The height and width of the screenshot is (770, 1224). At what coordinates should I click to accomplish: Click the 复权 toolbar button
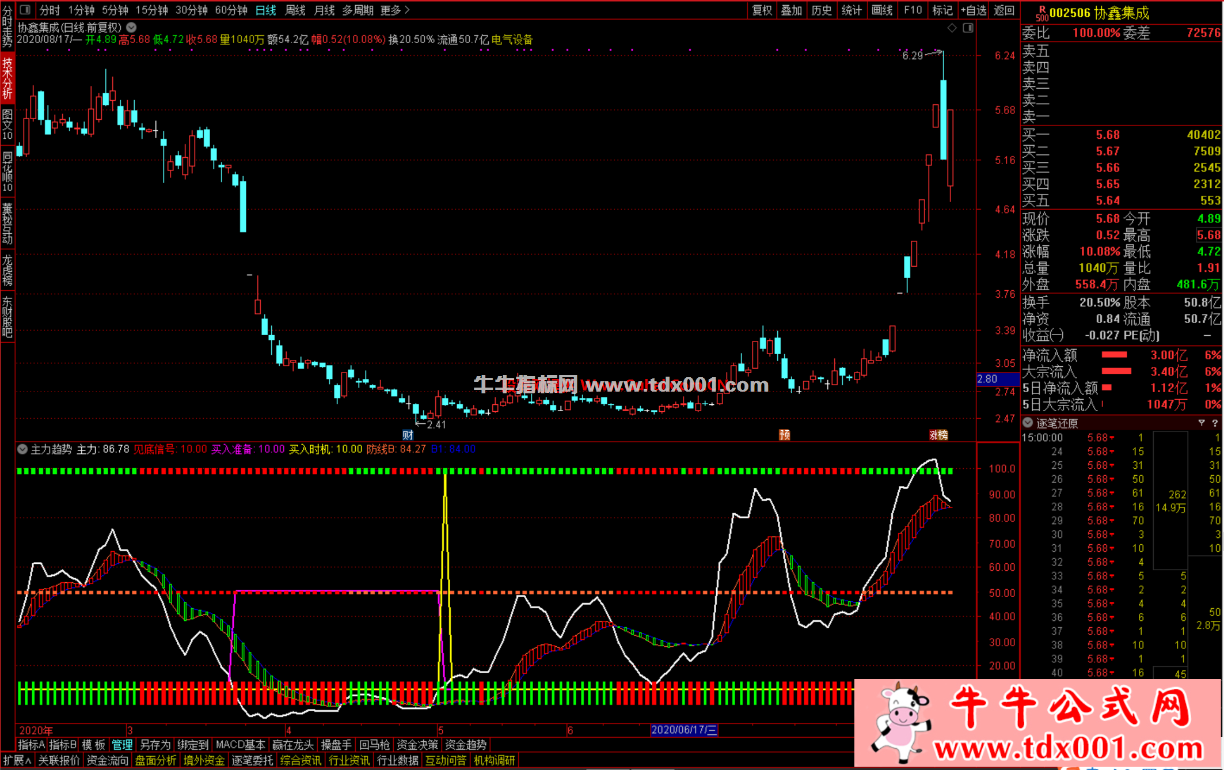[x=762, y=10]
